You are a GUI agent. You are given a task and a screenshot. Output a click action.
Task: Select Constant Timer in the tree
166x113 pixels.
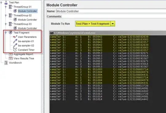(26, 50)
